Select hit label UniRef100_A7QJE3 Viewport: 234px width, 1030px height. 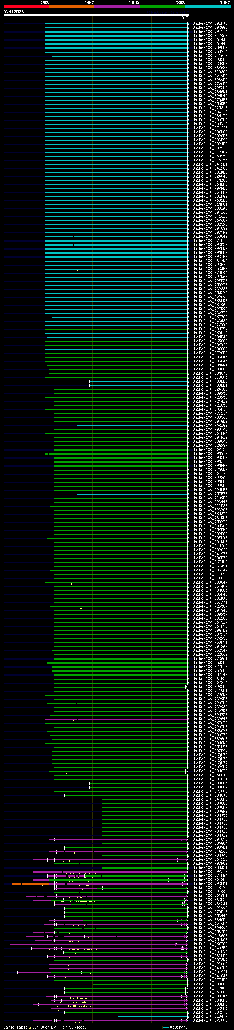[x=210, y=100]
